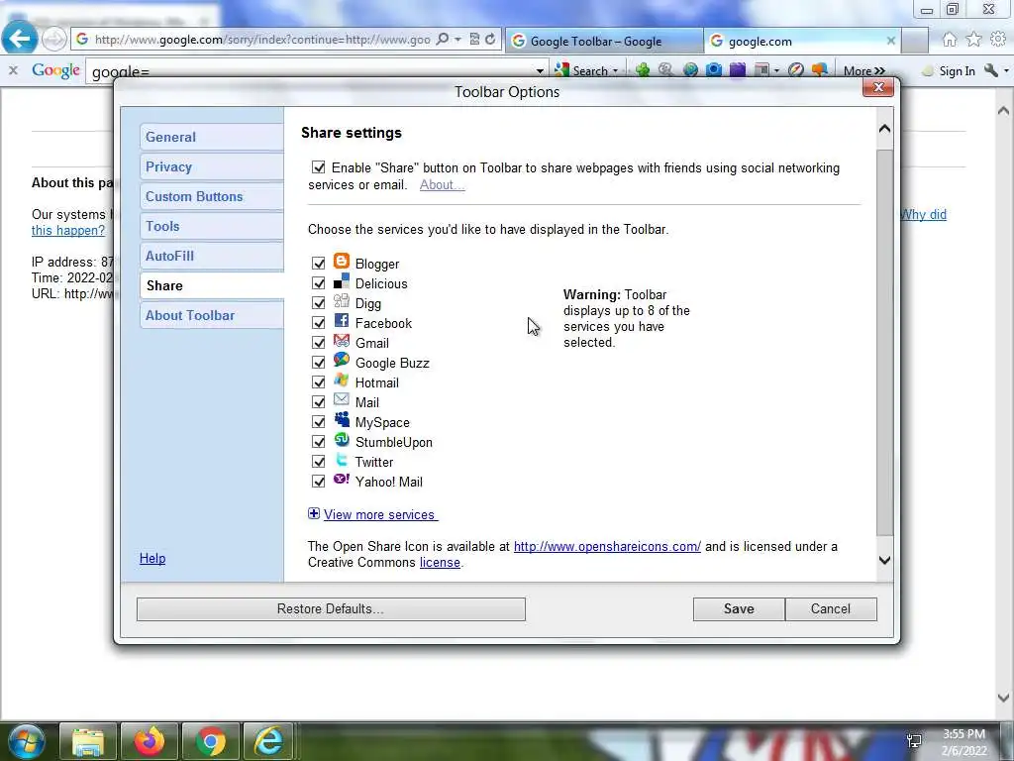The width and height of the screenshot is (1014, 761).
Task: Click the Google logo on the toolbar
Action: coord(55,70)
